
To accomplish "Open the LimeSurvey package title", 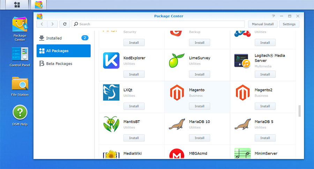I will [x=200, y=58].
